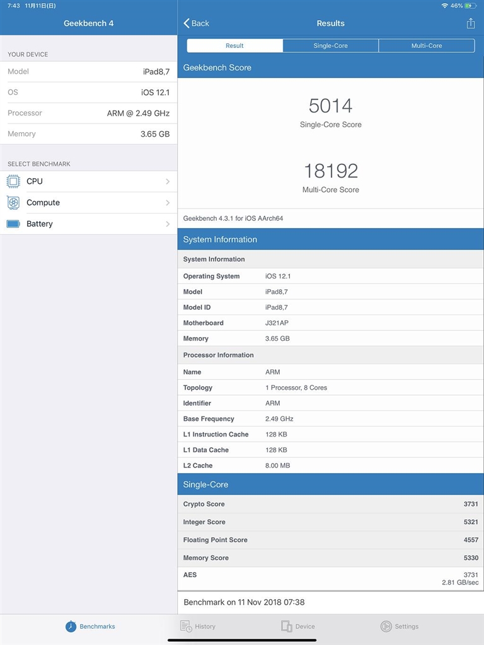The width and height of the screenshot is (484, 645).
Task: Select the Compute benchmark label
Action: point(43,202)
